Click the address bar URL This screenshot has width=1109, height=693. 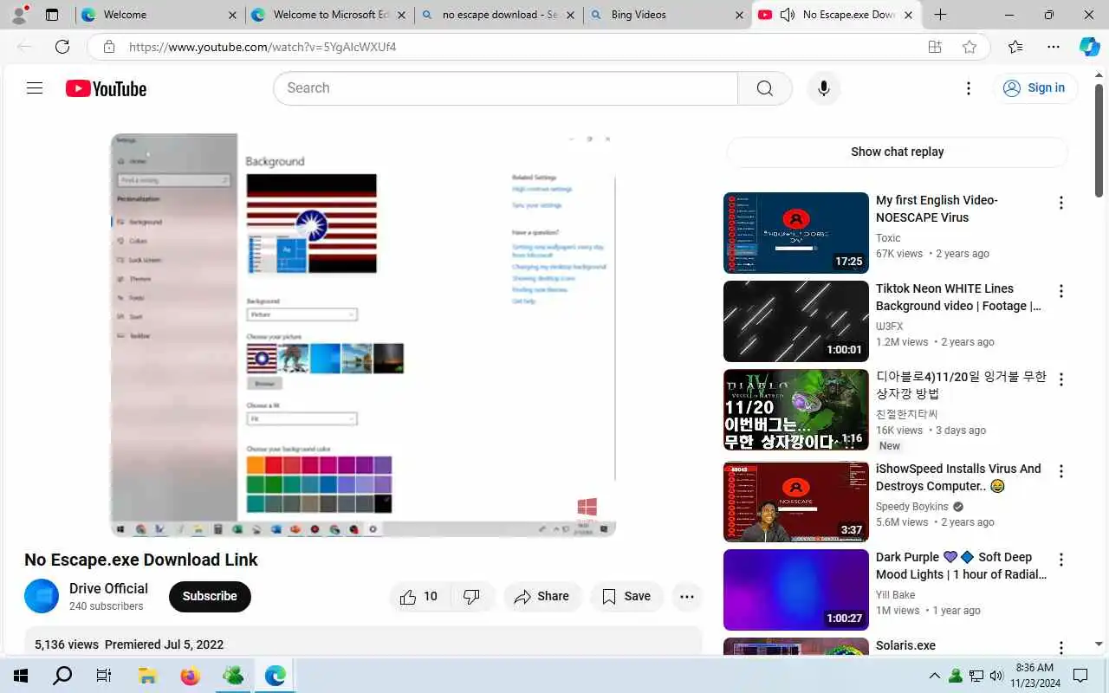click(263, 47)
